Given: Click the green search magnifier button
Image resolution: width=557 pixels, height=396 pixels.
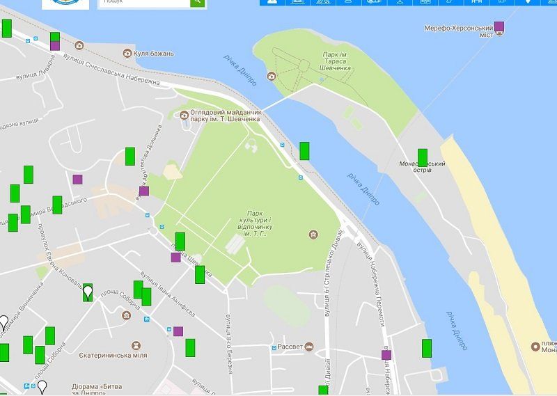Looking at the screenshot, I should tap(198, 2).
